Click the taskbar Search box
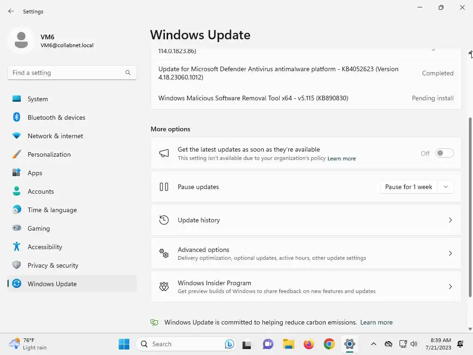The image size is (473, 355). (x=186, y=344)
